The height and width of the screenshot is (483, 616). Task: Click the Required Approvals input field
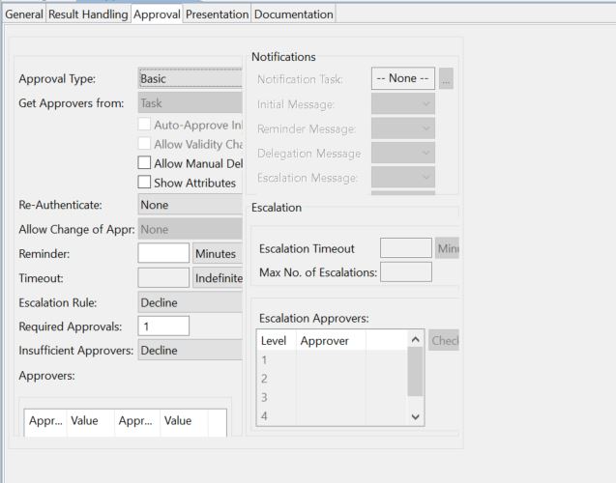(163, 327)
